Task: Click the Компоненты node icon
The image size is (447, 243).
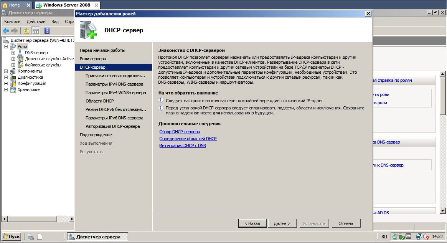Action: point(13,71)
